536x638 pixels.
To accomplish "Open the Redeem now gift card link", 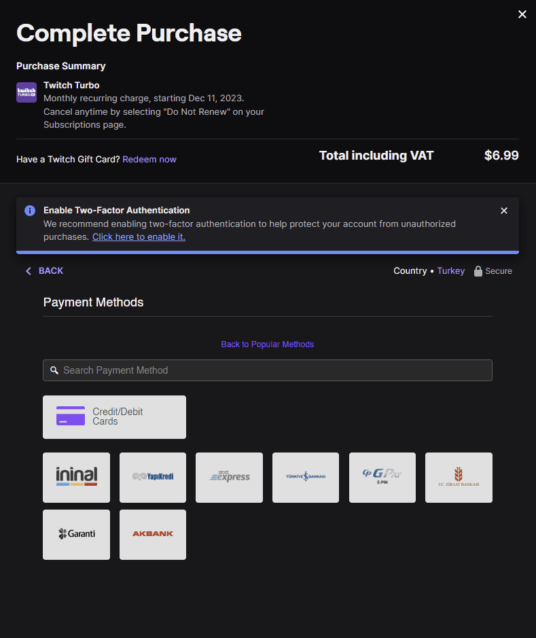I will click(x=149, y=159).
